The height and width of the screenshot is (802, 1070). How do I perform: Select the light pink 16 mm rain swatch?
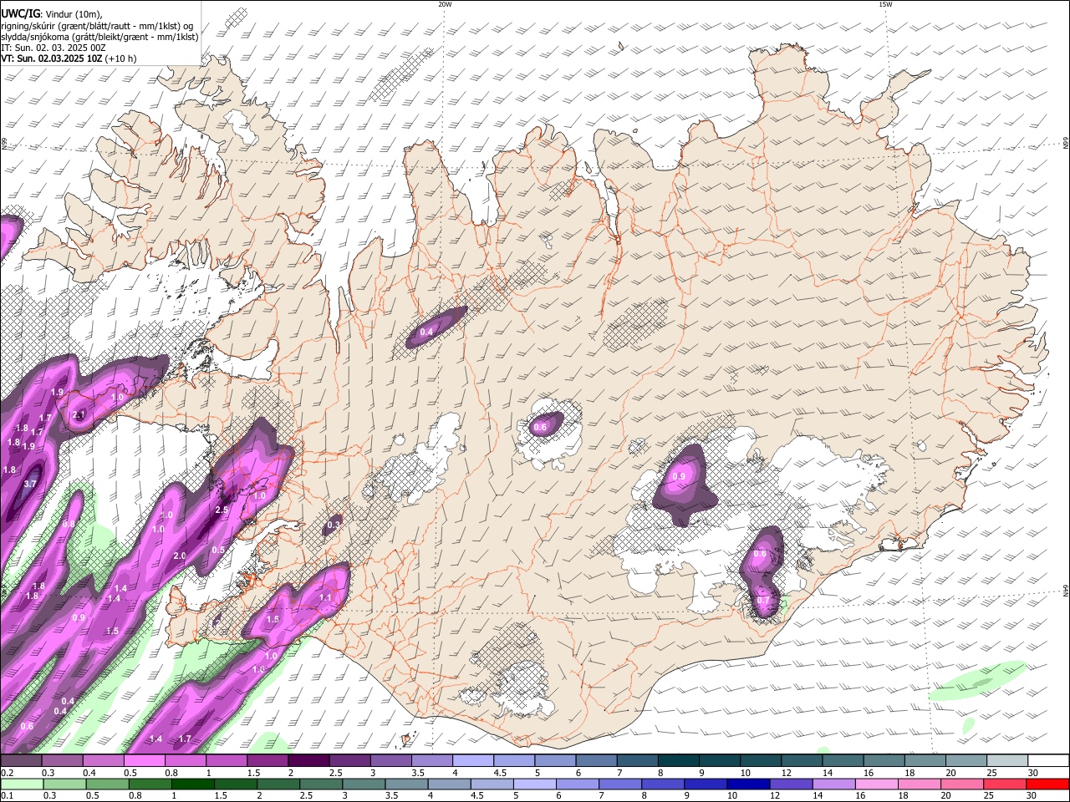878,784
